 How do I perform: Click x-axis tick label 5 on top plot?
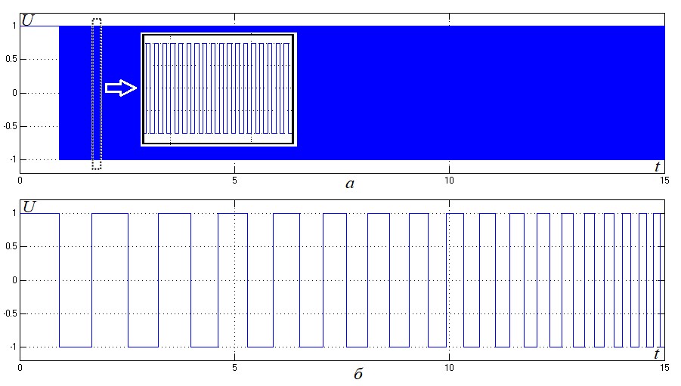235,181
